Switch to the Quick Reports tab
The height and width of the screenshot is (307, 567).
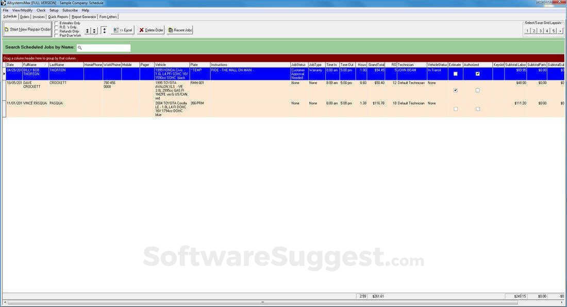click(x=58, y=17)
